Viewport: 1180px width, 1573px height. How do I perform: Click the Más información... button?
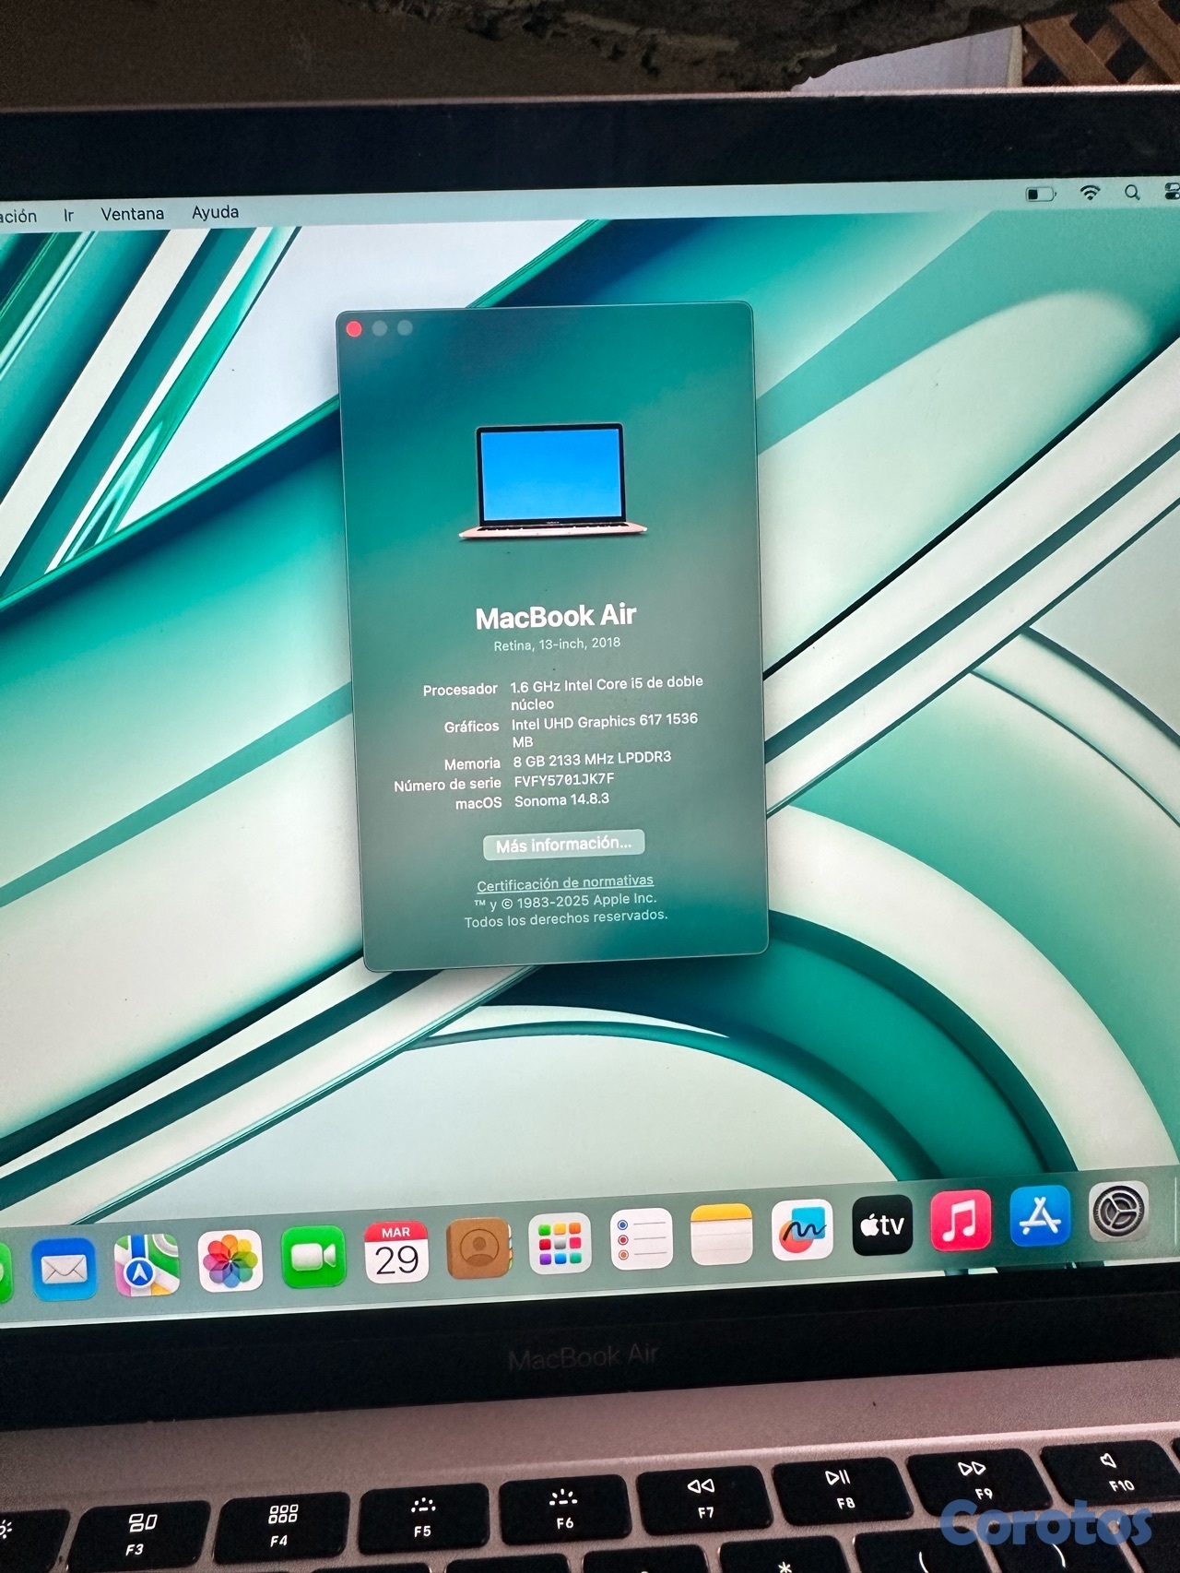point(563,844)
